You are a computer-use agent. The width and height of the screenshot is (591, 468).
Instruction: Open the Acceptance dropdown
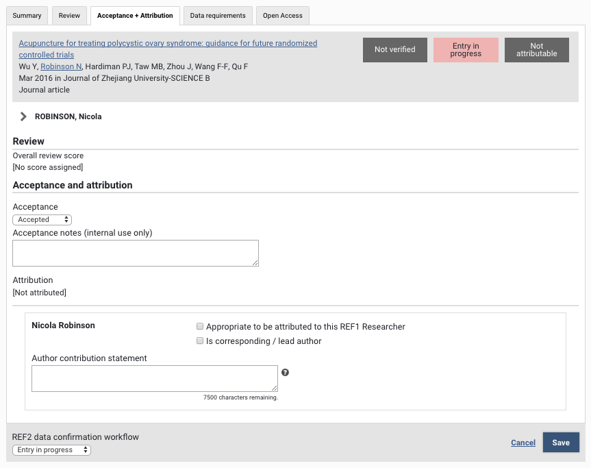[x=42, y=220]
